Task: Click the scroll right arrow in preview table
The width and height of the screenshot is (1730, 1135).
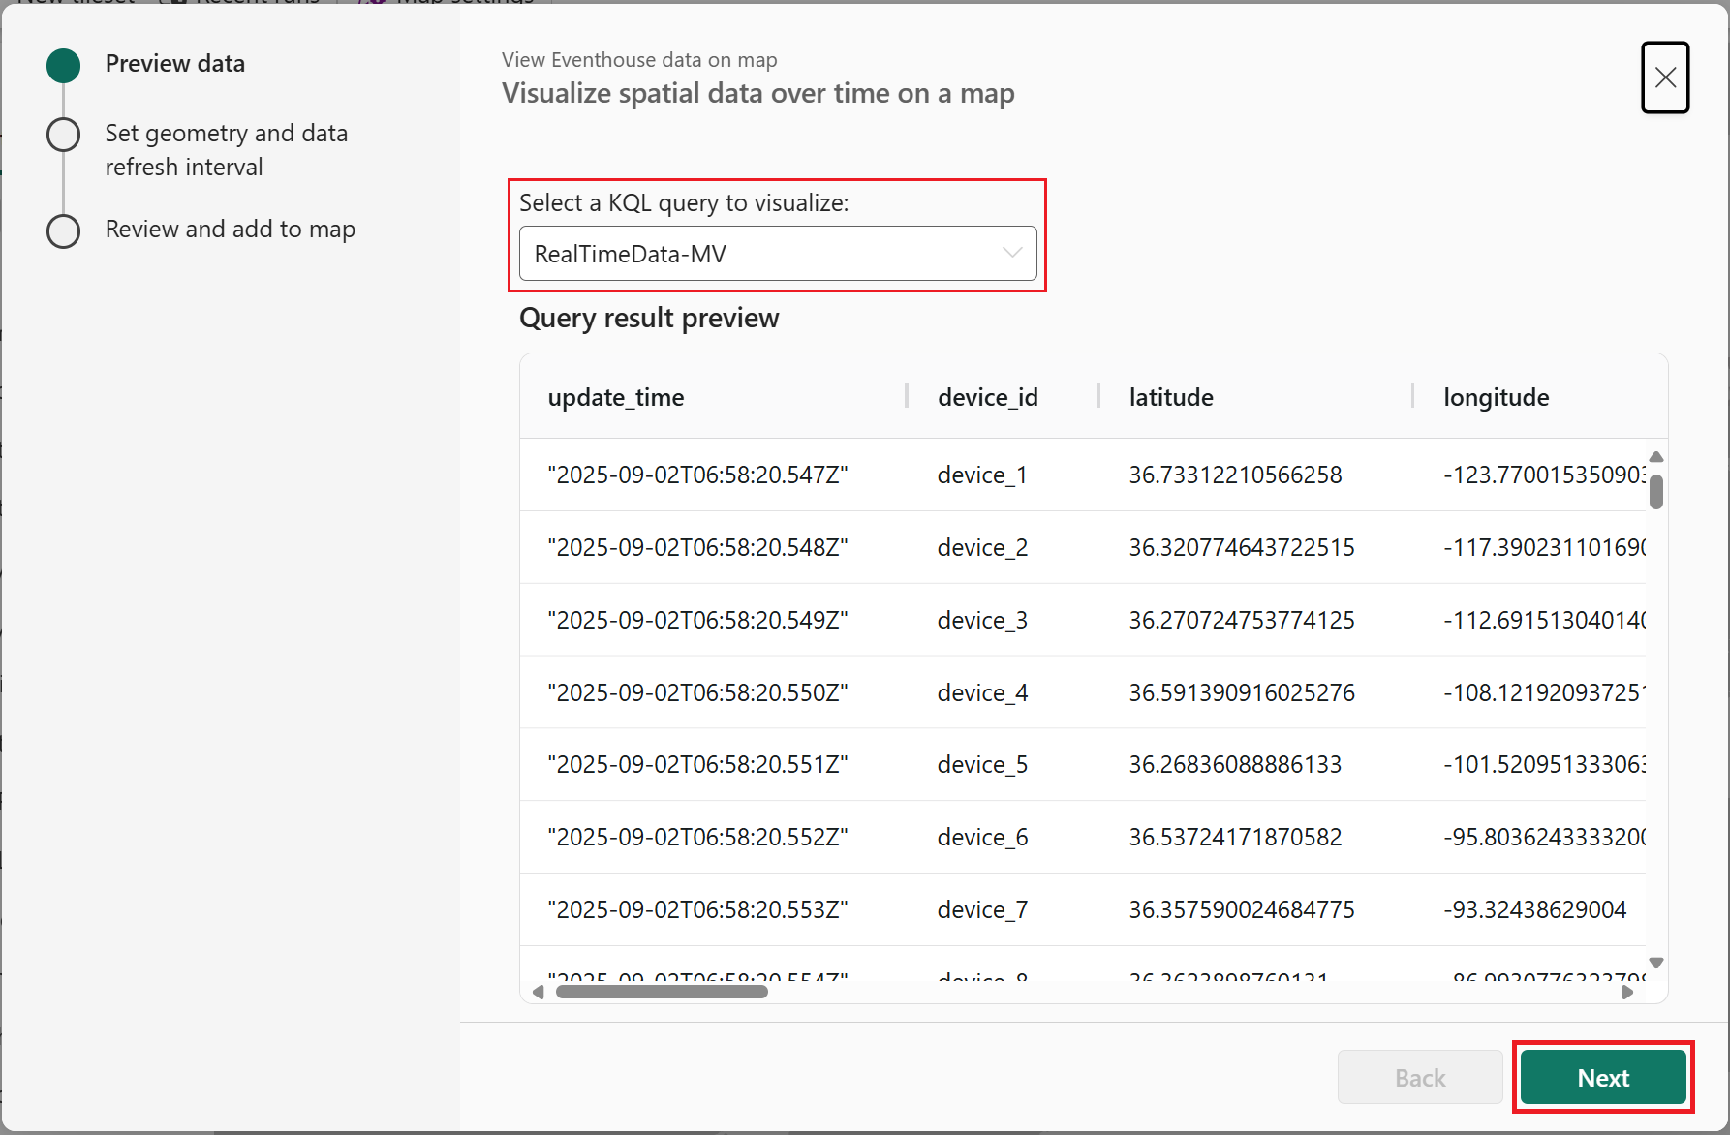Action: [x=1627, y=992]
